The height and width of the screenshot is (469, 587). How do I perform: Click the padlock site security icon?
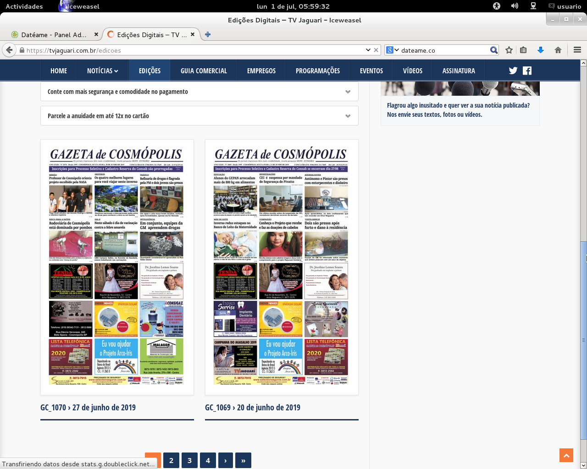(22, 50)
